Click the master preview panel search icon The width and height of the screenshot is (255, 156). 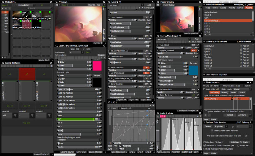point(158,2)
